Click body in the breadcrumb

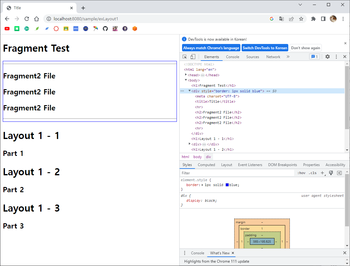[197, 157]
